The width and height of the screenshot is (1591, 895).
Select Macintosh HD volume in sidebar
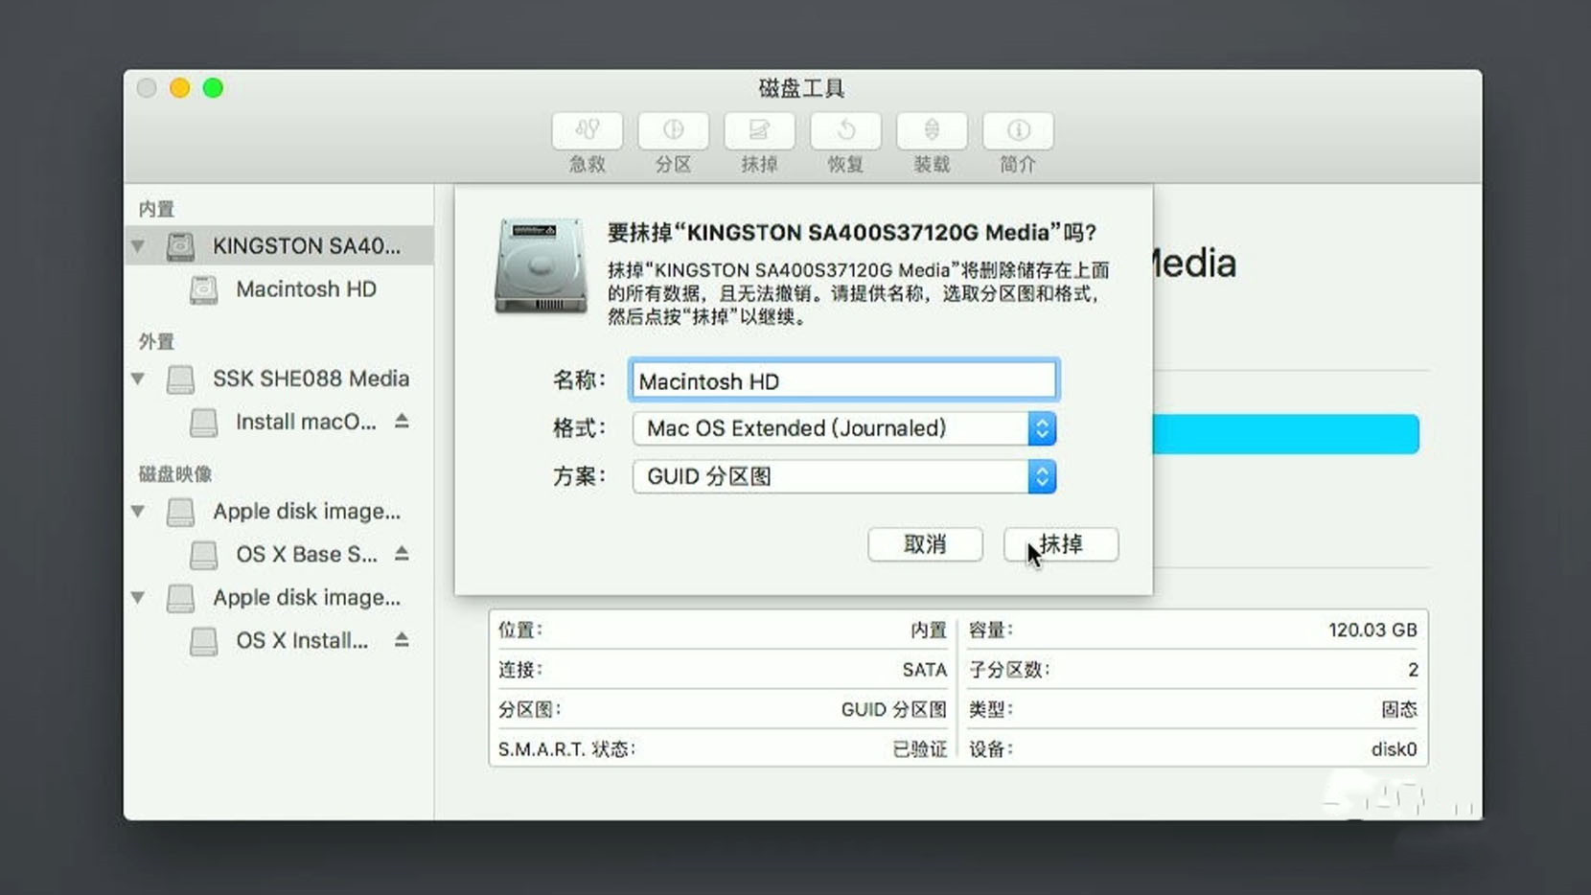(x=305, y=289)
